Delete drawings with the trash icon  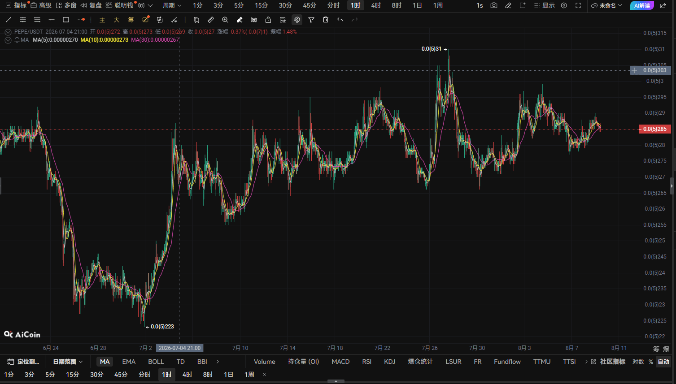(326, 20)
